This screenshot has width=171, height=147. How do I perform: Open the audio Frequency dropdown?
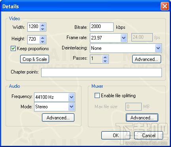[x=71, y=97]
